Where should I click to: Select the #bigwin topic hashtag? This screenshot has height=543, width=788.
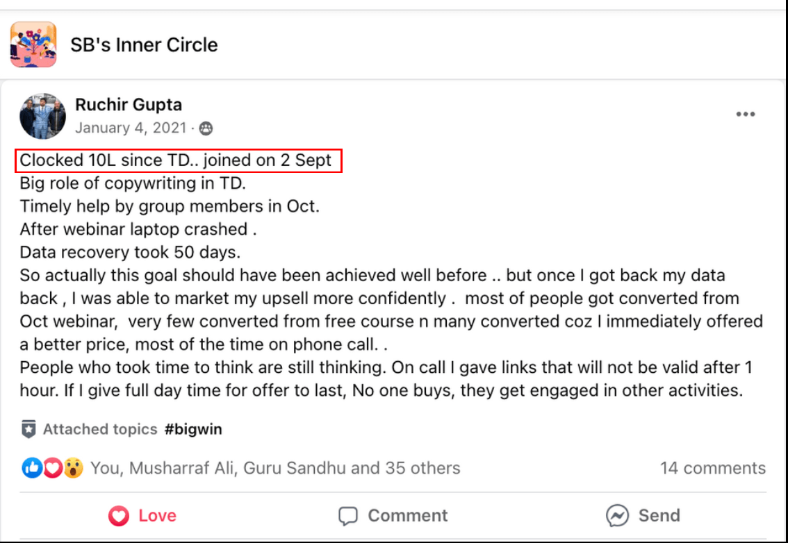click(x=193, y=429)
